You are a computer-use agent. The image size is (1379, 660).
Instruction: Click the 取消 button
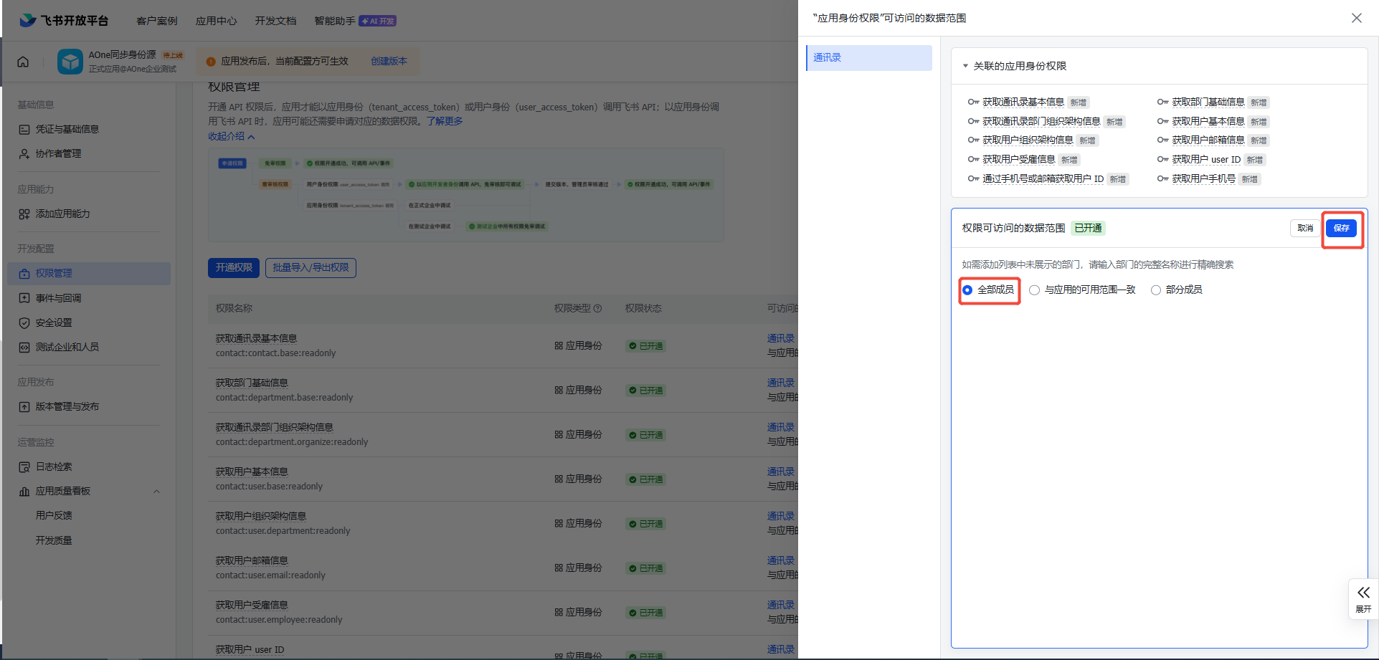pyautogui.click(x=1304, y=228)
